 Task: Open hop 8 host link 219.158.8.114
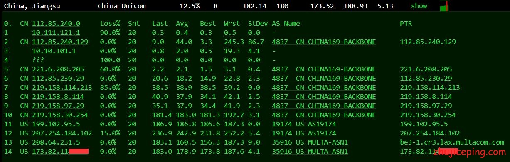click(x=58, y=97)
